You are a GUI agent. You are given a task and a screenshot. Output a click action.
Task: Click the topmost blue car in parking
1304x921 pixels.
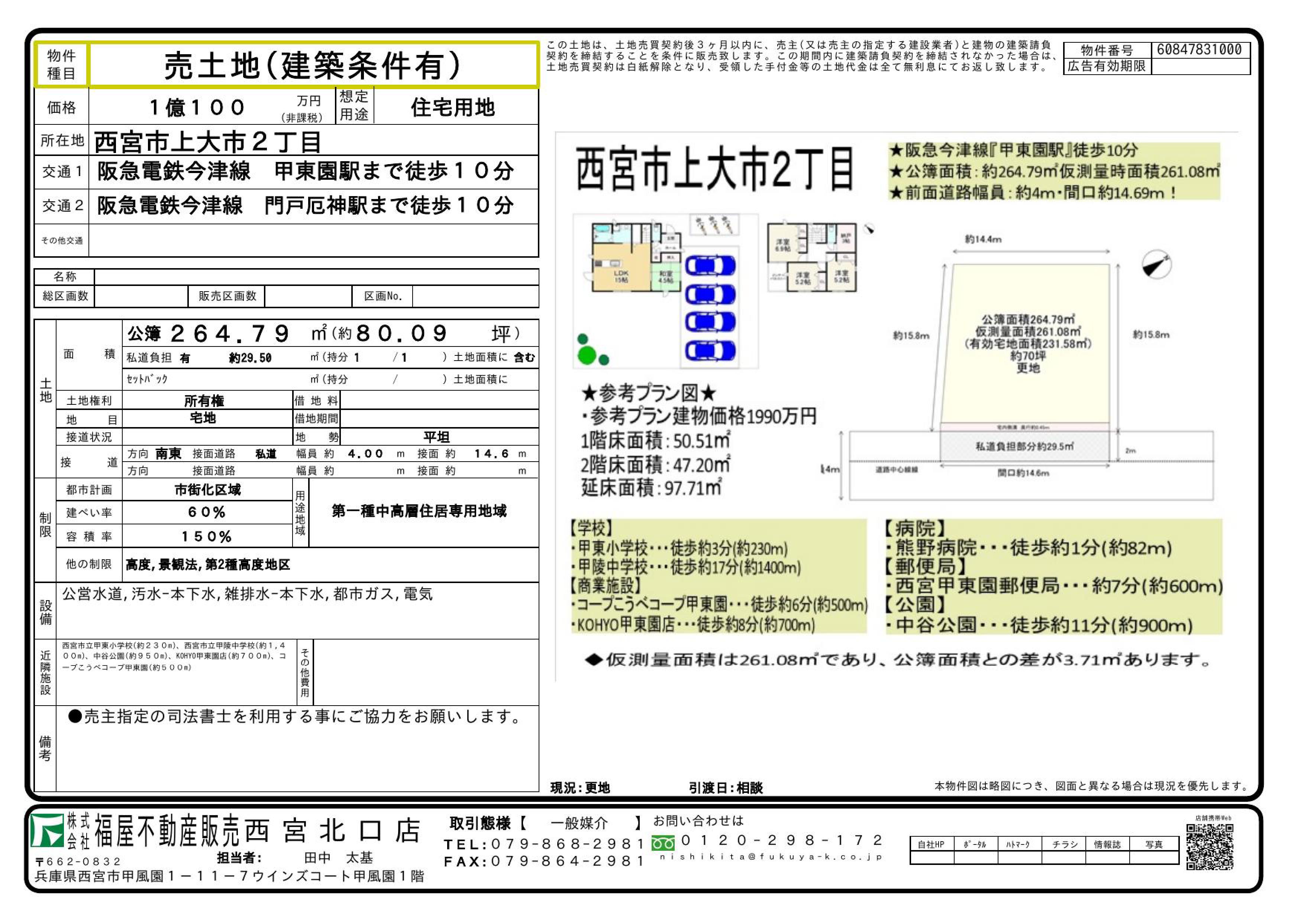(710, 266)
